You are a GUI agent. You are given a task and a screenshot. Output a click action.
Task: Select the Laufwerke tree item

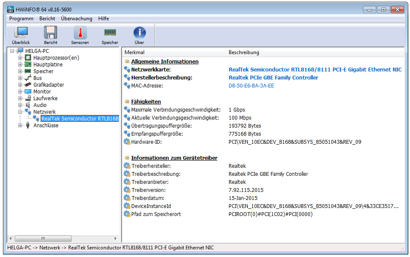(x=45, y=98)
